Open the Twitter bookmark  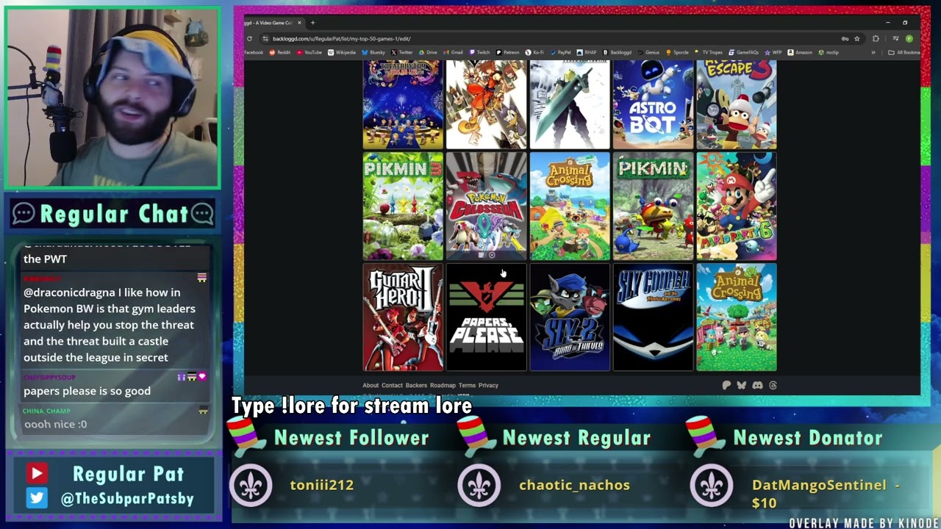(x=402, y=52)
